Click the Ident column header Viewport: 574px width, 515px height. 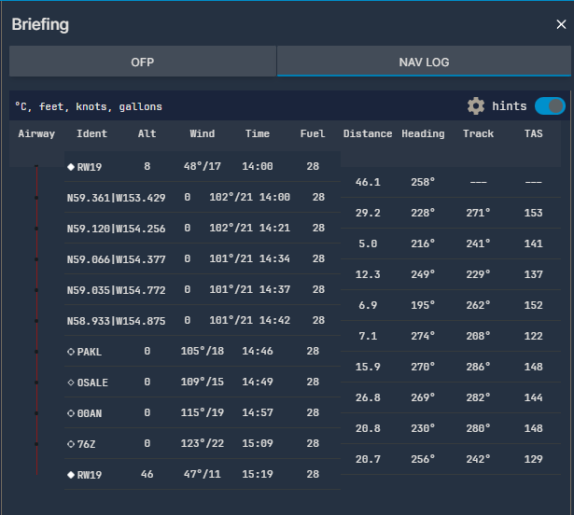[91, 134]
